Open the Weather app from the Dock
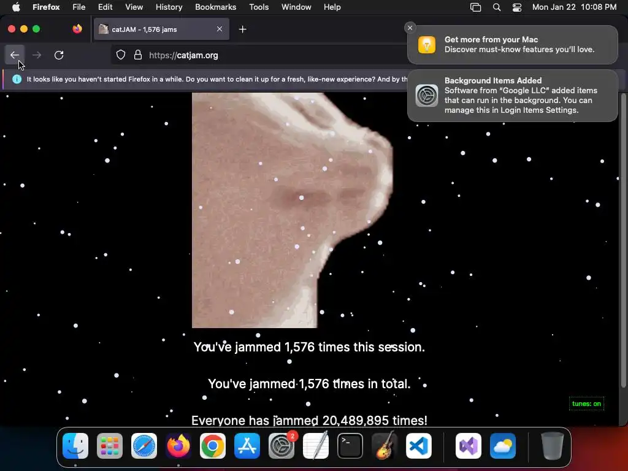 pos(503,446)
